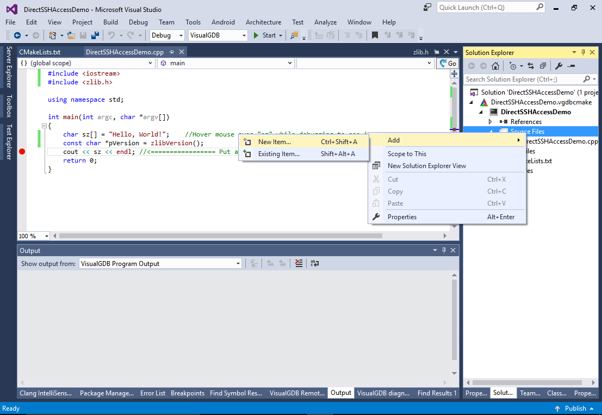The image size is (602, 415).
Task: Open the Debug configuration dropdown
Action: (167, 35)
